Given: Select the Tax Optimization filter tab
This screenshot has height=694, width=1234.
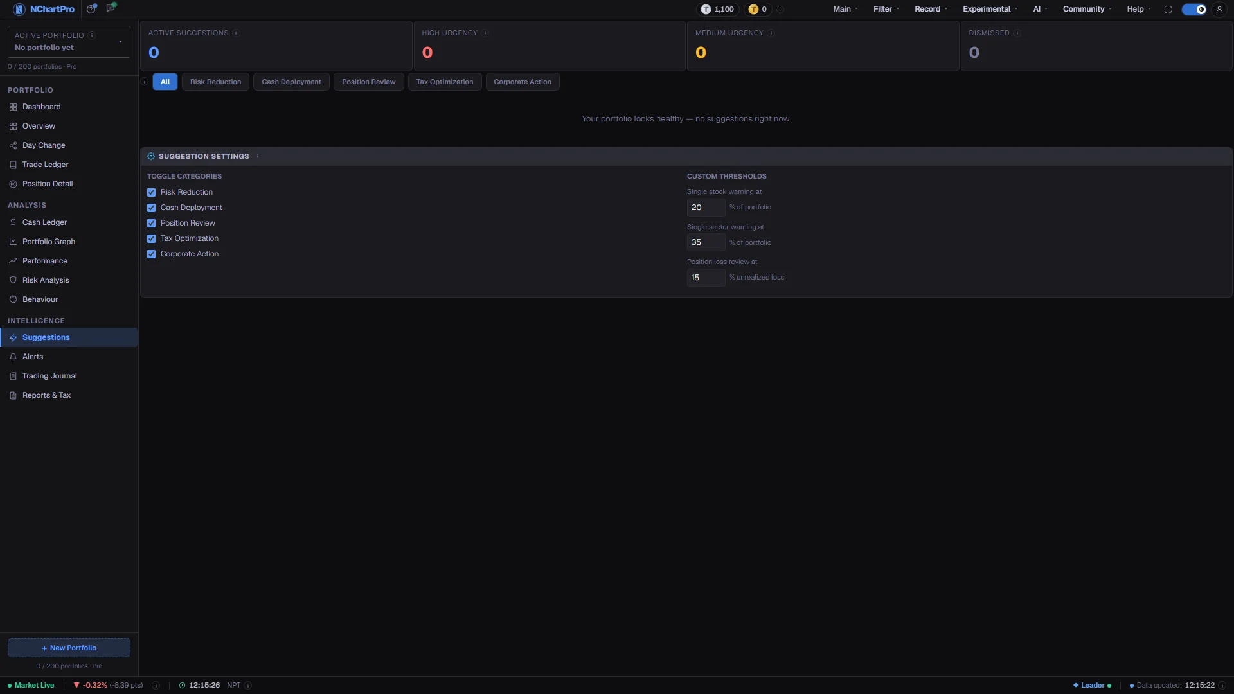Looking at the screenshot, I should tap(444, 82).
